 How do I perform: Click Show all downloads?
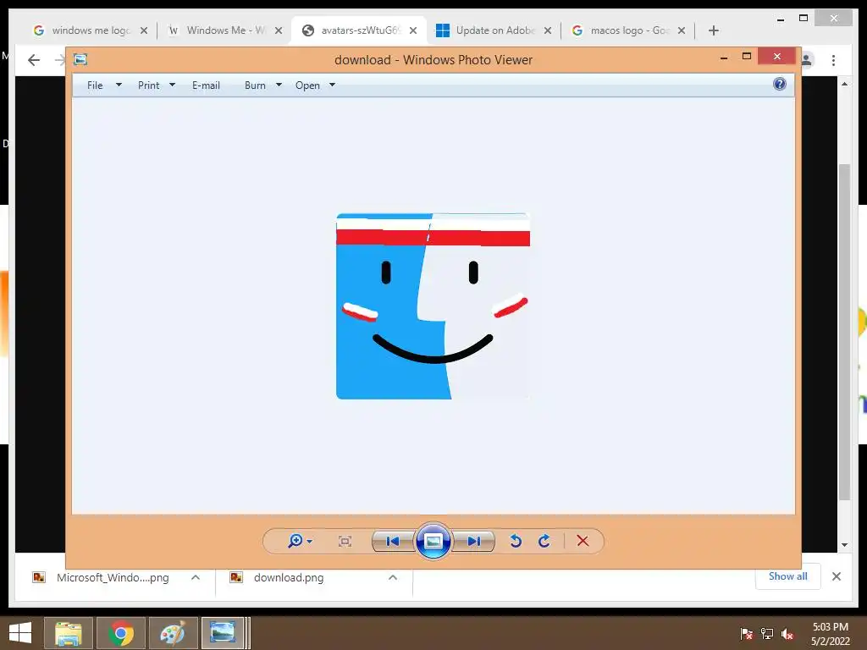tap(788, 576)
